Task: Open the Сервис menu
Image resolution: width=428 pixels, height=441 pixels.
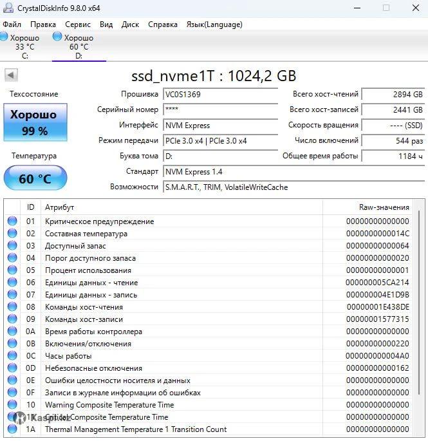Action: (78, 24)
